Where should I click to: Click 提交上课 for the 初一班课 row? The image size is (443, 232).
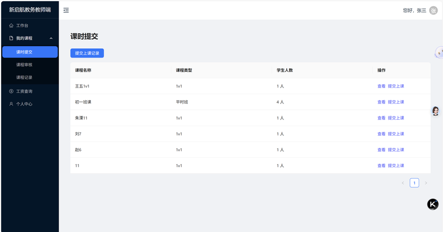[x=396, y=102]
